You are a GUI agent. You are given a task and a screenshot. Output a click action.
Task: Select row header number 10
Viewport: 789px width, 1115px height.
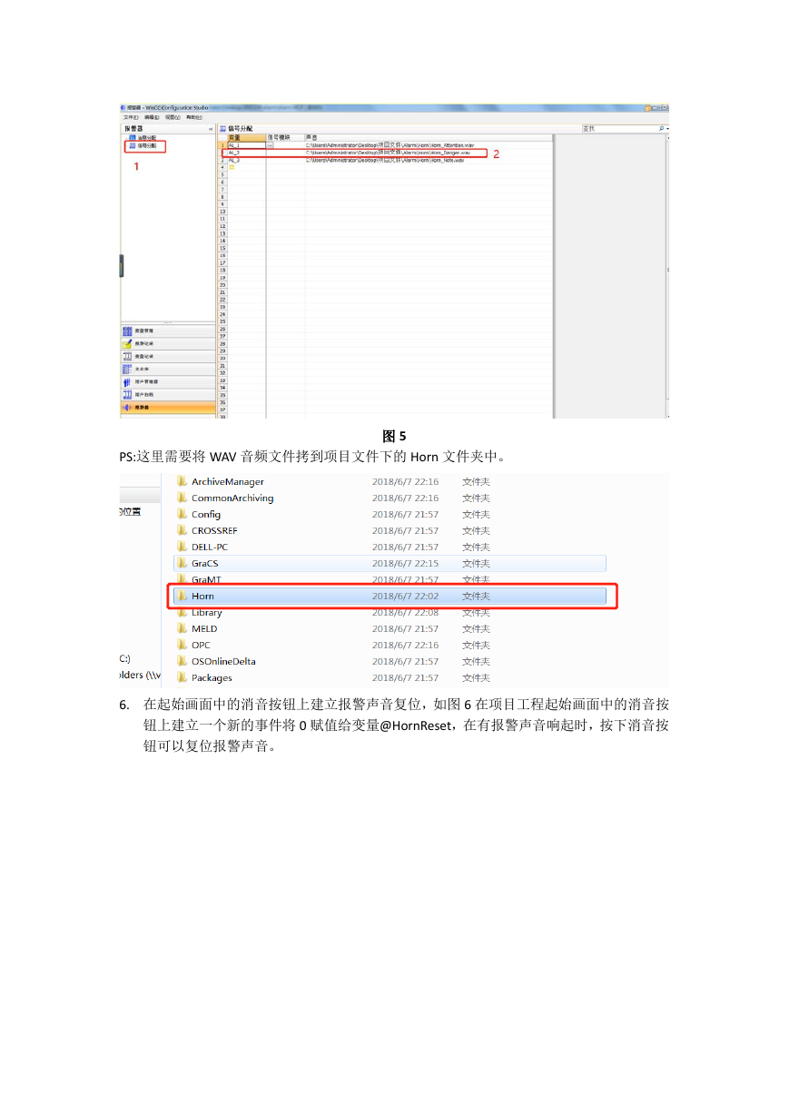pos(222,211)
